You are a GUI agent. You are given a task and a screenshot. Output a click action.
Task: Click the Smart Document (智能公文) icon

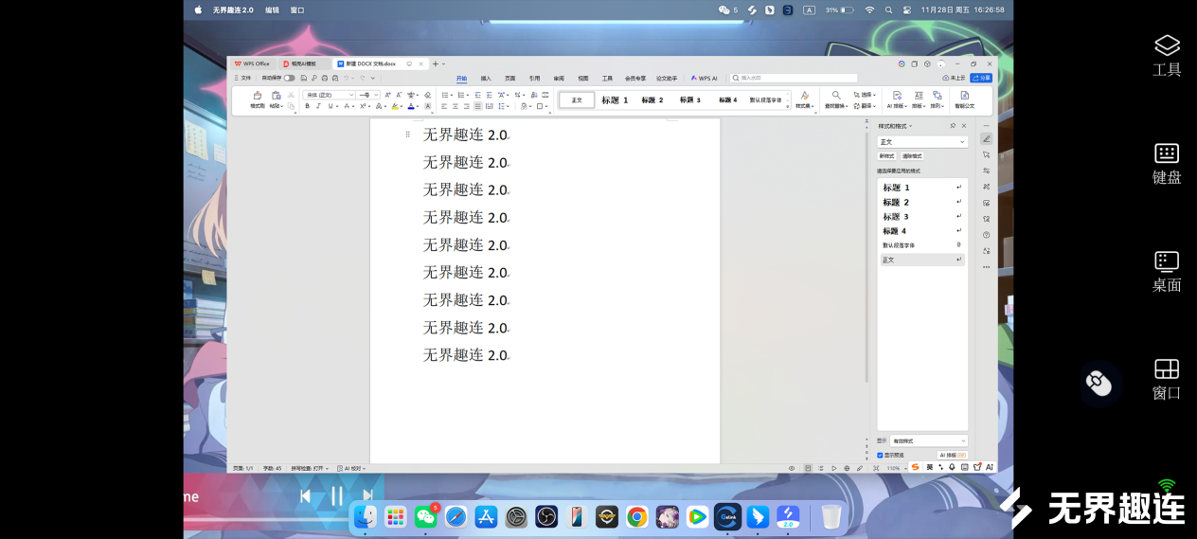pyautogui.click(x=964, y=99)
